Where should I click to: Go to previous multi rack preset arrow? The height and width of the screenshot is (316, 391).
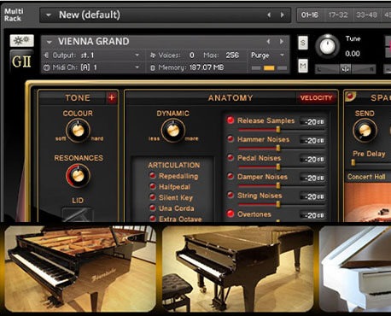click(x=269, y=15)
